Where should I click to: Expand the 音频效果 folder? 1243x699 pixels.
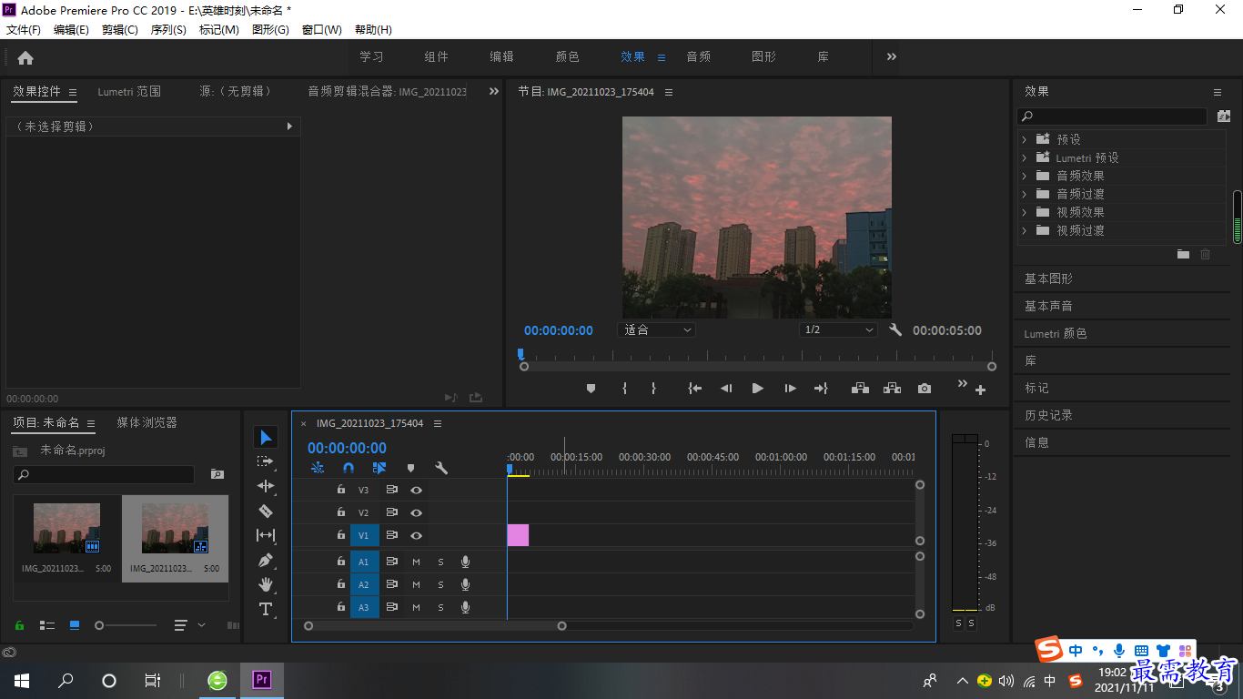click(1024, 176)
